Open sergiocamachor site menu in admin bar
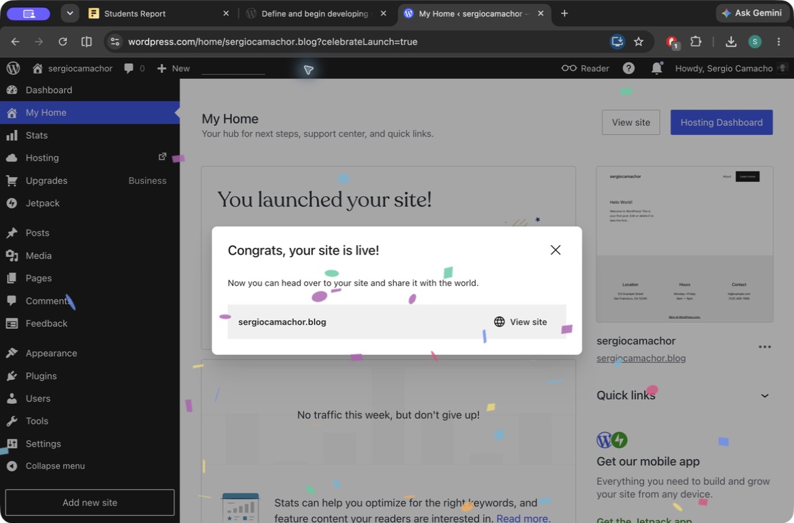794x523 pixels. (x=72, y=68)
